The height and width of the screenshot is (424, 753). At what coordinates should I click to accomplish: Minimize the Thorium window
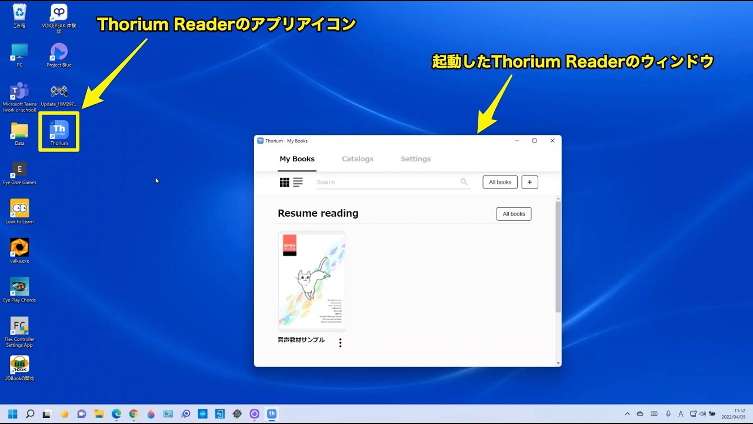coord(517,141)
